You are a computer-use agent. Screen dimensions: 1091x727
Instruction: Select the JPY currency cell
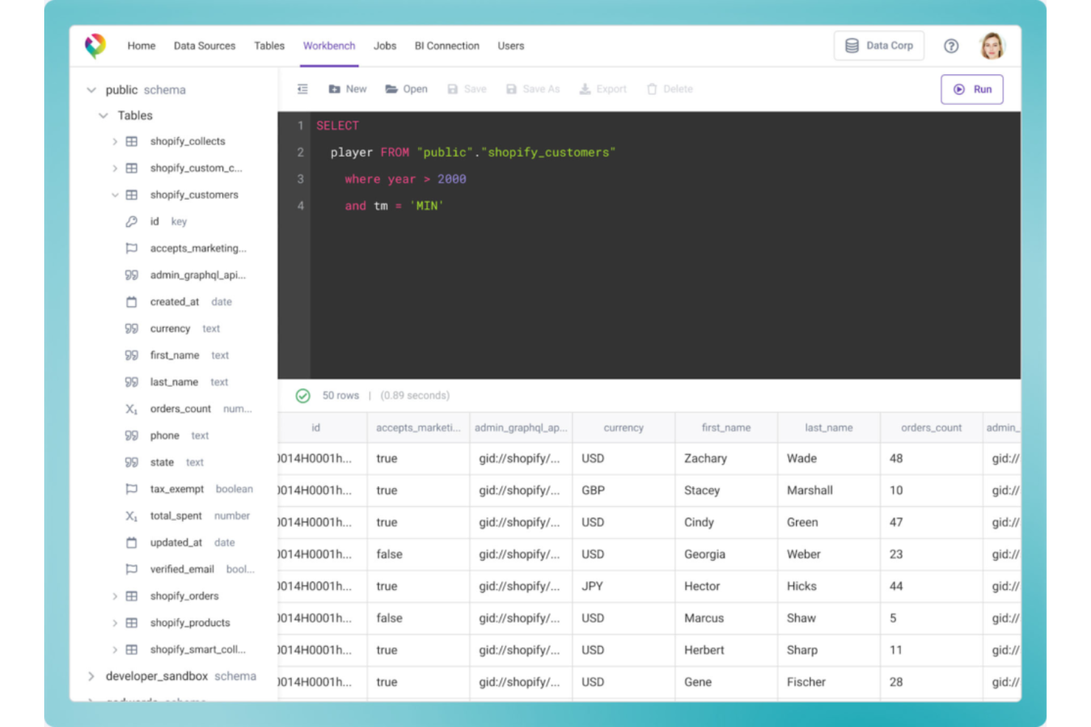[x=624, y=586]
